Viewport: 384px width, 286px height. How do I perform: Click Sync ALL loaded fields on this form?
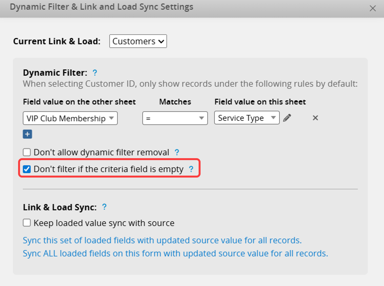pyautogui.click(x=175, y=253)
